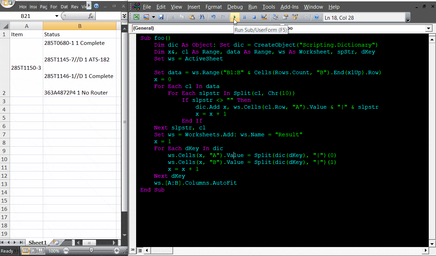
Task: Click View Microsoft Excel icon in VBA toolbar
Action: pyautogui.click(x=137, y=17)
